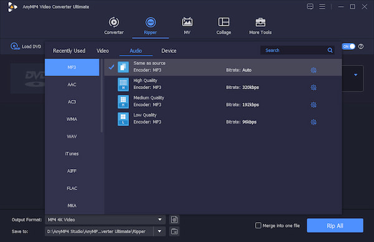The width and height of the screenshot is (374, 242).
Task: Open the MV maker module
Action: click(187, 26)
